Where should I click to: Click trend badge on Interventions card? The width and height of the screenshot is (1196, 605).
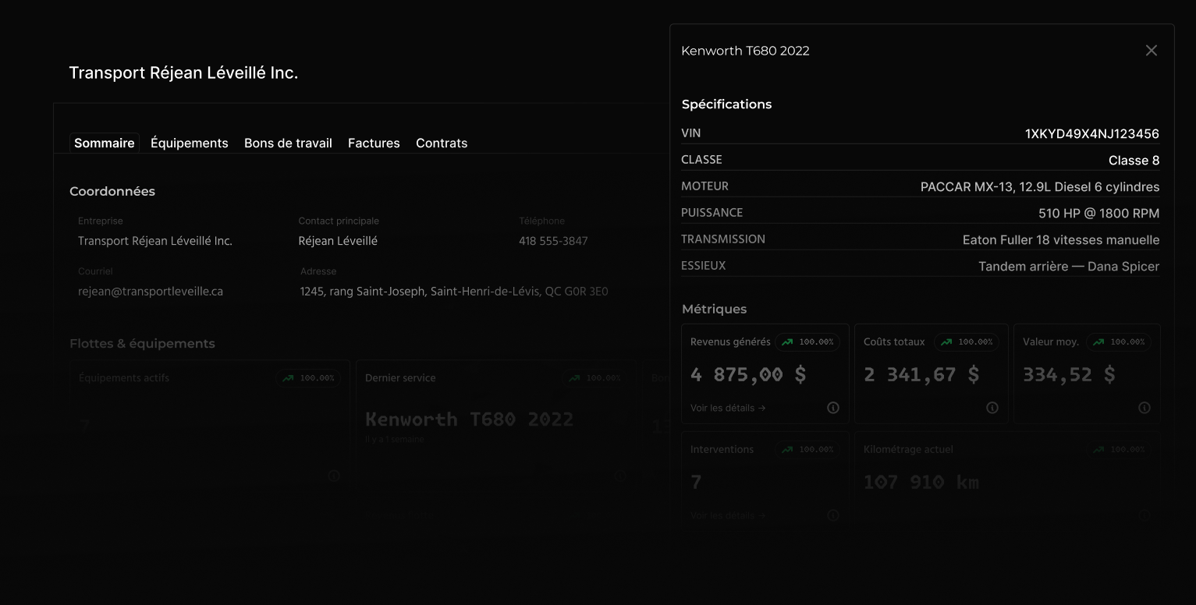tap(807, 450)
